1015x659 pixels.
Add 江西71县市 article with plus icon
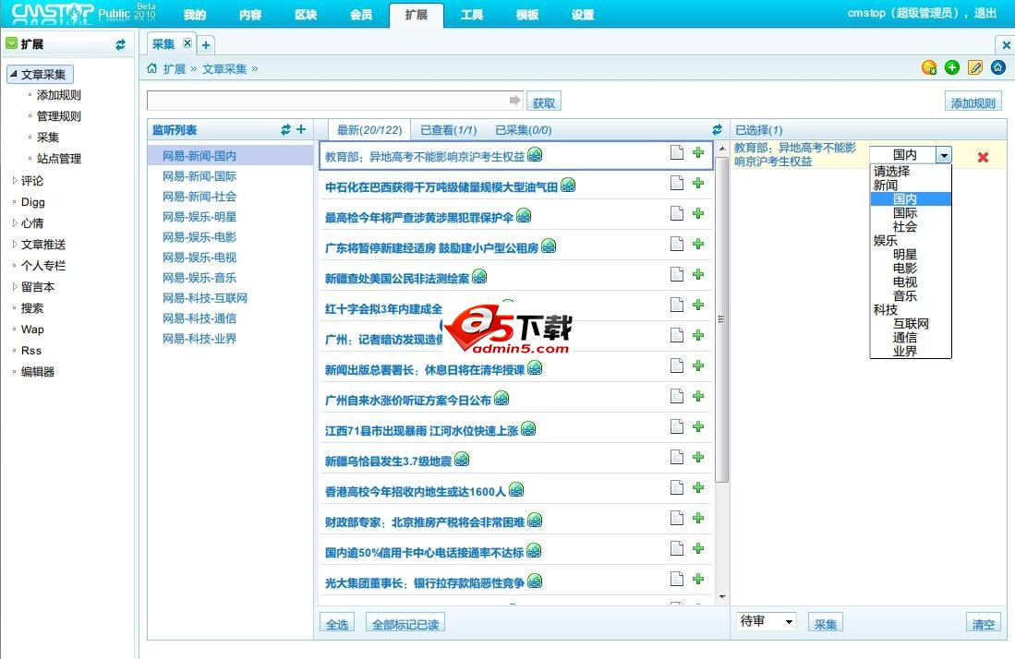(x=698, y=426)
